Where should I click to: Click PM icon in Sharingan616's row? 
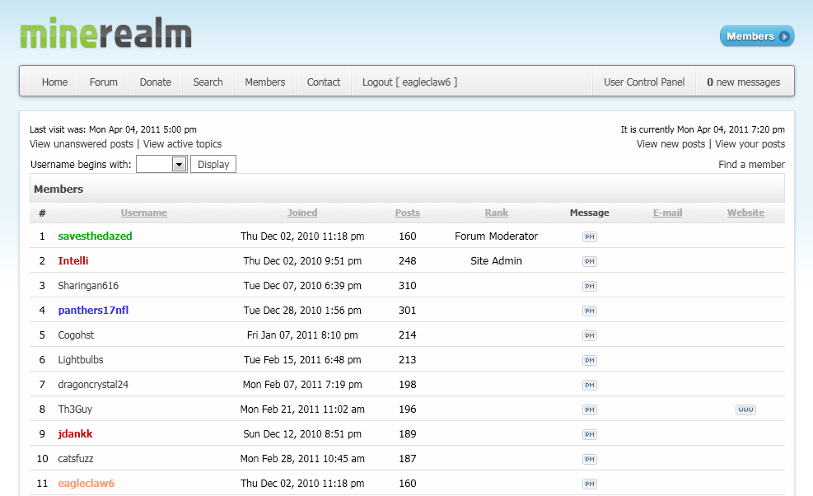[x=589, y=286]
